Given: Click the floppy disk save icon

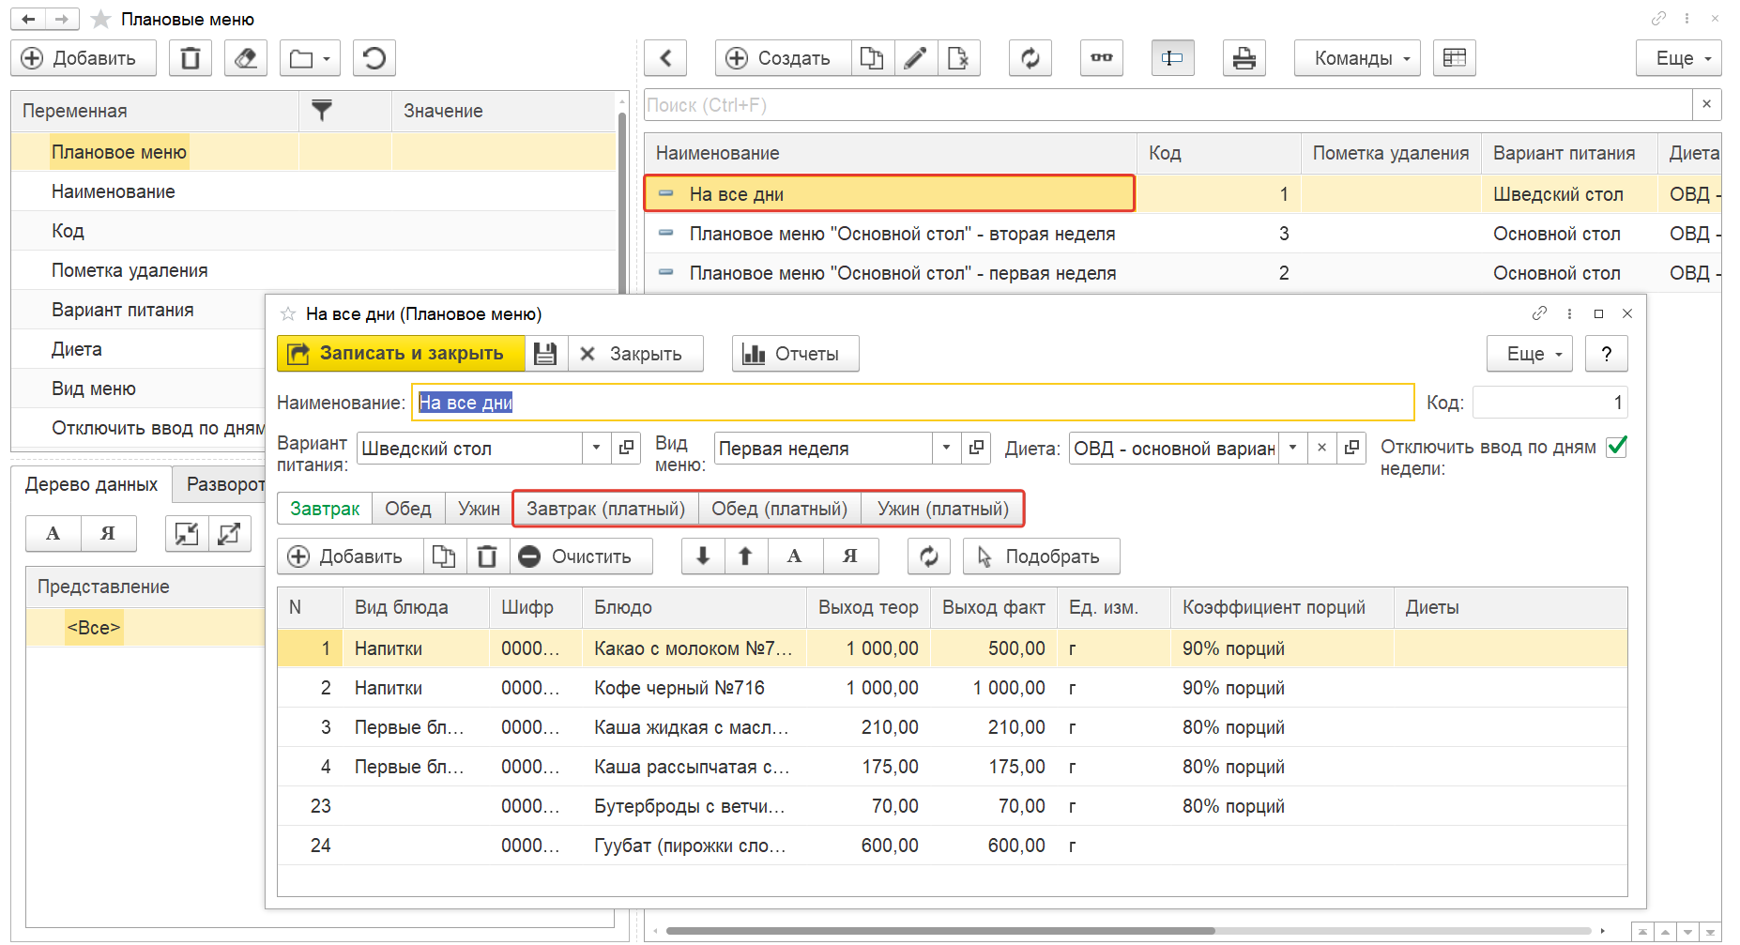Looking at the screenshot, I should point(545,354).
